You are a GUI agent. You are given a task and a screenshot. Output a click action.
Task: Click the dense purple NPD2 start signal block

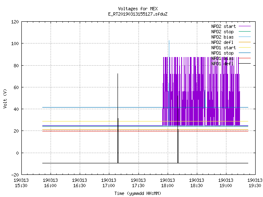tap(201, 91)
